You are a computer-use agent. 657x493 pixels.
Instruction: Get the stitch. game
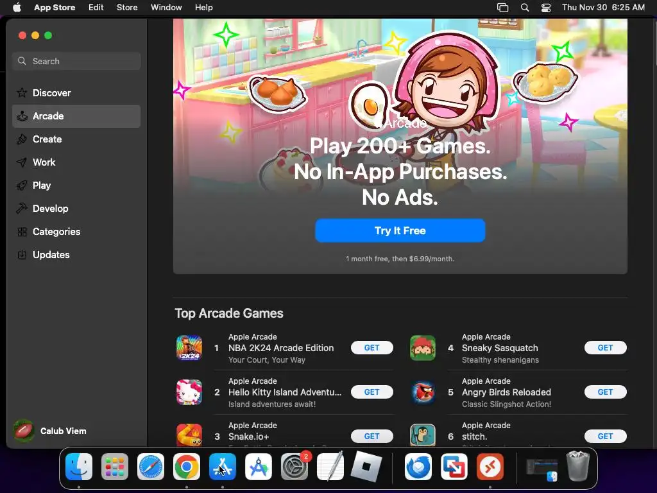tap(605, 436)
